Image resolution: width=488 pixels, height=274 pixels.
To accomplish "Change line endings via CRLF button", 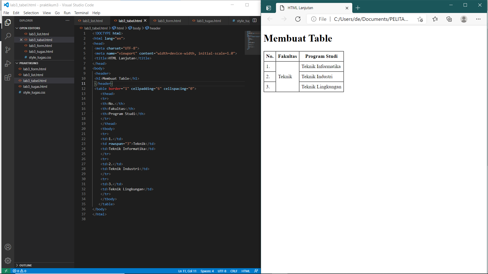I will tap(234, 271).
